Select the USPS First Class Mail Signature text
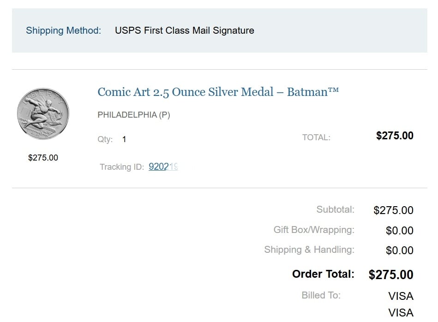The height and width of the screenshot is (322, 438). click(184, 31)
